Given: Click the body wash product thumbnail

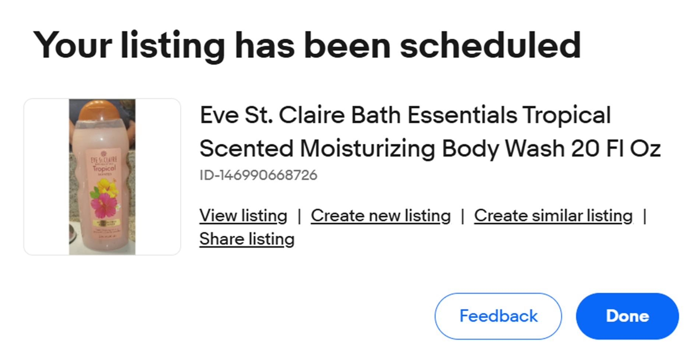Looking at the screenshot, I should point(102,177).
